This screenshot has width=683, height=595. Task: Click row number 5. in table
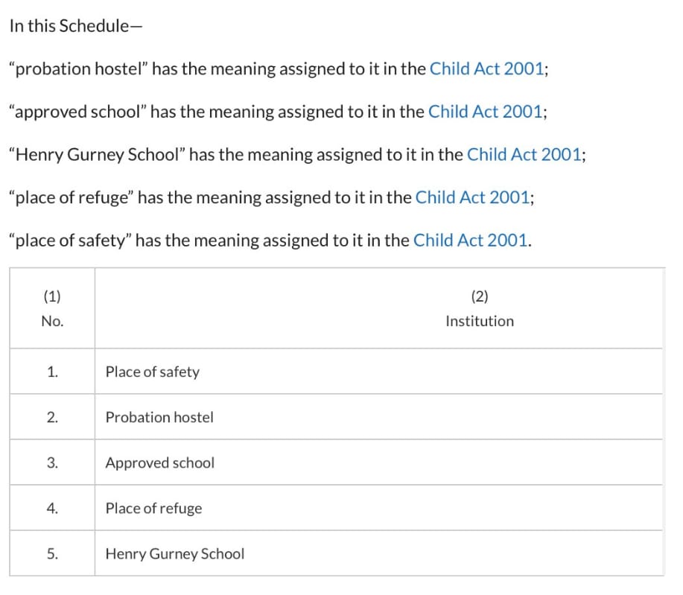tap(52, 553)
